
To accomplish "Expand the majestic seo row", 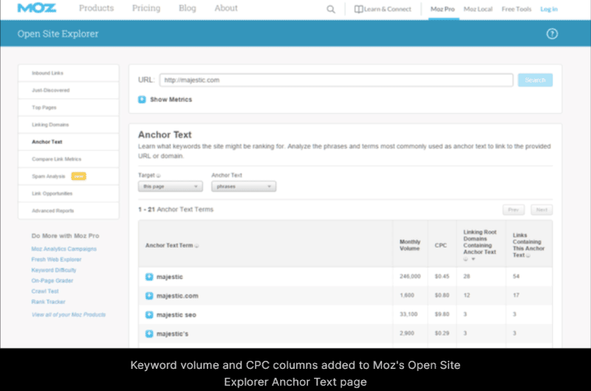I will [149, 314].
